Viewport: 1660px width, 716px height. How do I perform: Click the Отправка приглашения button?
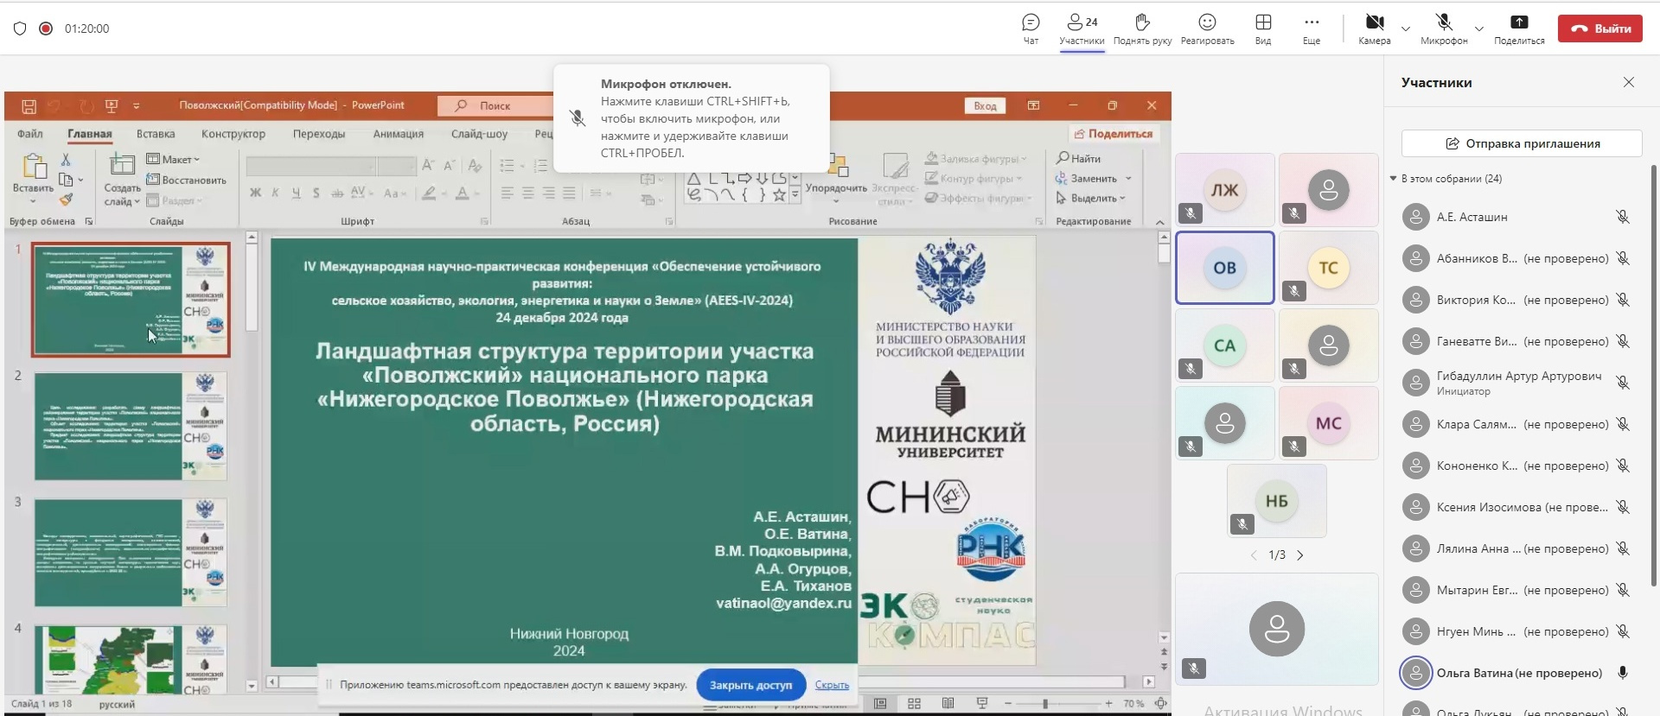coord(1521,143)
